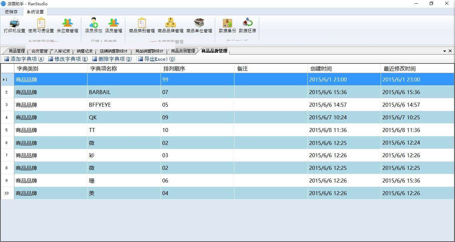Viewport: 455px width, 242px height.
Task: Click the 备注 column header
Action: (x=271, y=69)
